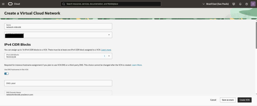
Task: Open the help question mark icon
Action: tap(246, 4)
